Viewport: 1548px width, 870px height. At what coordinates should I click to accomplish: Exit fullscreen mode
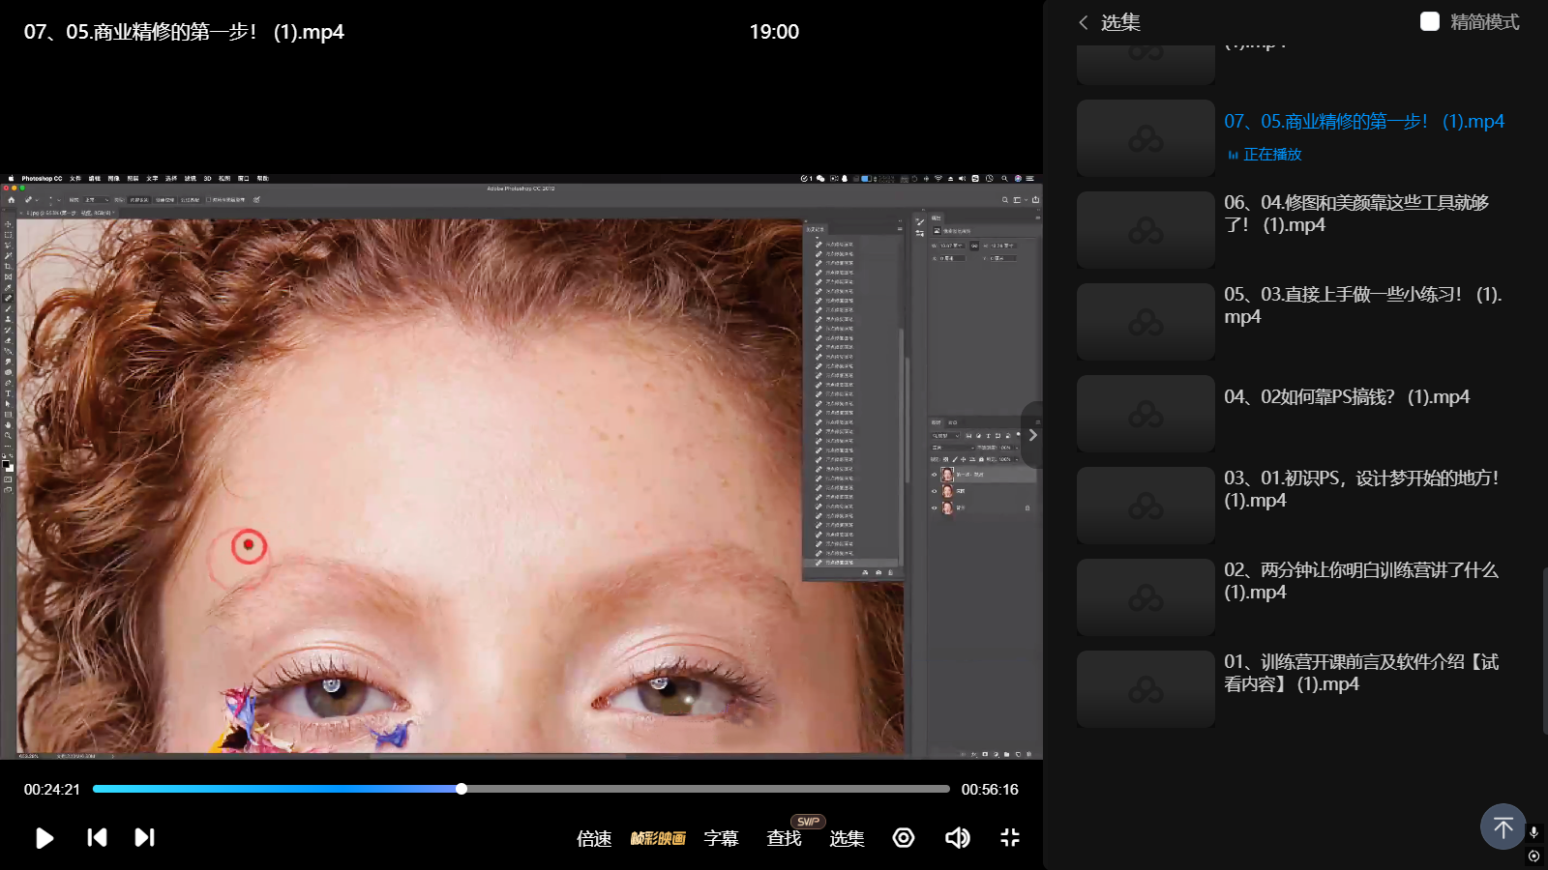pos(1010,838)
